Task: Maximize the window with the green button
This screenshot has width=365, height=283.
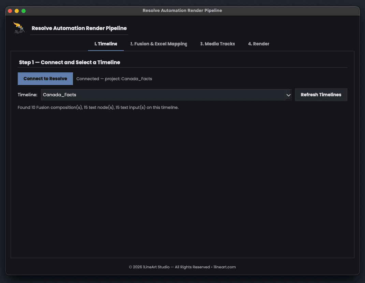Action: [x=24, y=11]
